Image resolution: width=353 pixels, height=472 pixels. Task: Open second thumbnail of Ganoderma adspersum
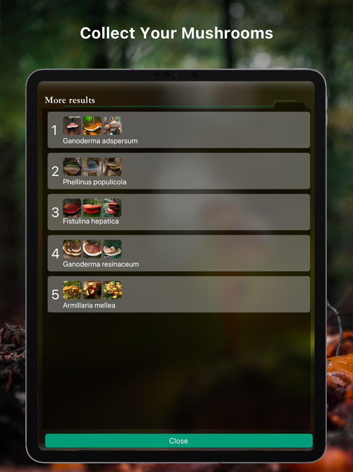pyautogui.click(x=92, y=125)
